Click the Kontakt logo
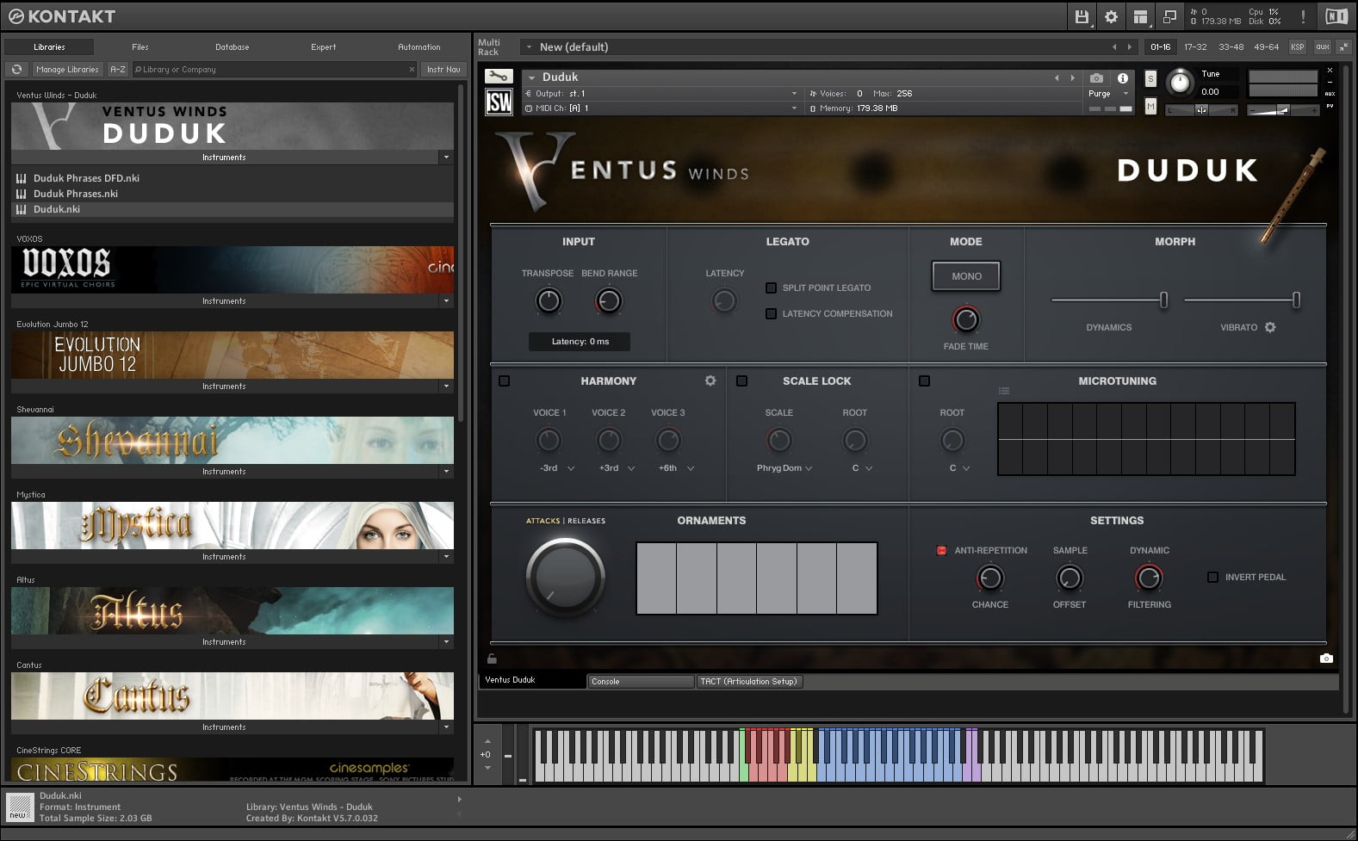1358x841 pixels. click(x=62, y=16)
